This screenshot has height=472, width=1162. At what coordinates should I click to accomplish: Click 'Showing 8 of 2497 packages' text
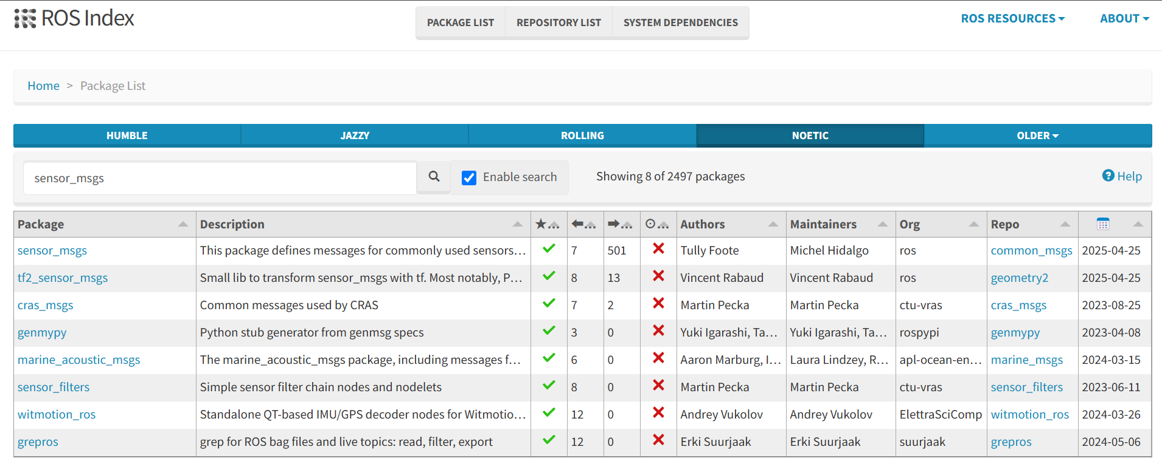point(670,176)
